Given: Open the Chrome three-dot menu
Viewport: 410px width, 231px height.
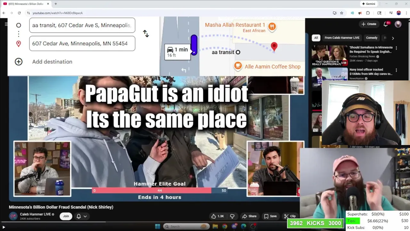Looking at the screenshot, I should click(406, 13).
